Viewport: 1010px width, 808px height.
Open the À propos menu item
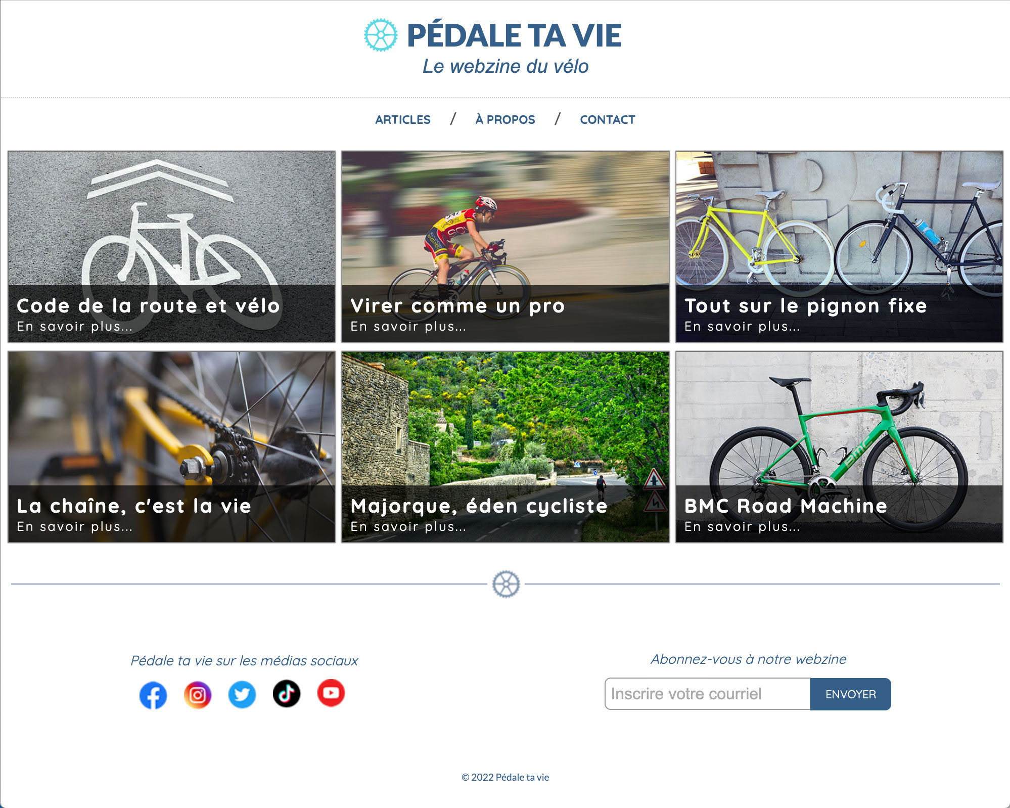(505, 120)
